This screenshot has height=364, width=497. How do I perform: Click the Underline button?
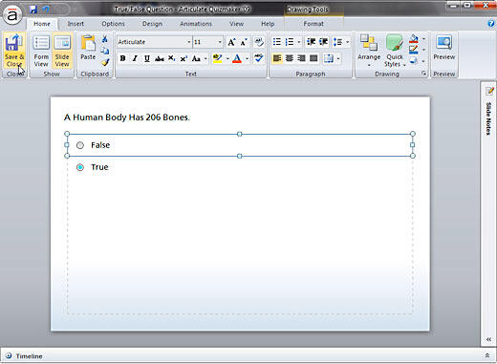pos(147,58)
